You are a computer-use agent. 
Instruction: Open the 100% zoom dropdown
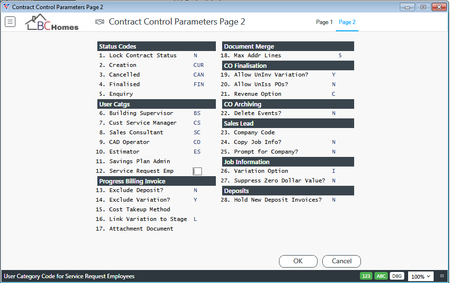click(x=421, y=276)
